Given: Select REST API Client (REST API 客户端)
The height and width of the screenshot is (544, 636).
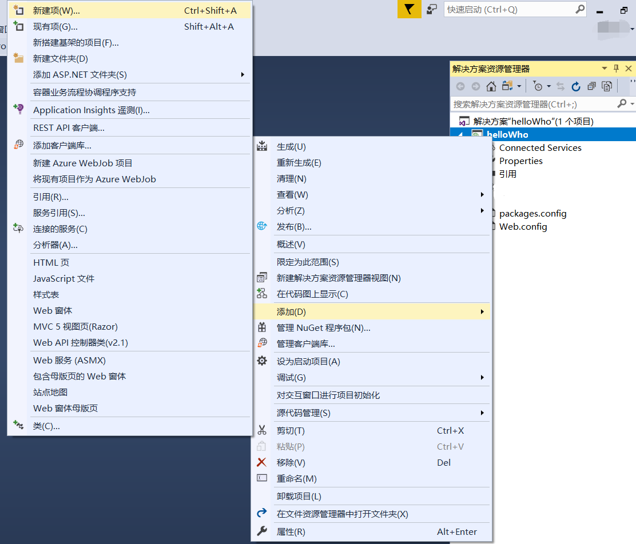Looking at the screenshot, I should [x=130, y=127].
